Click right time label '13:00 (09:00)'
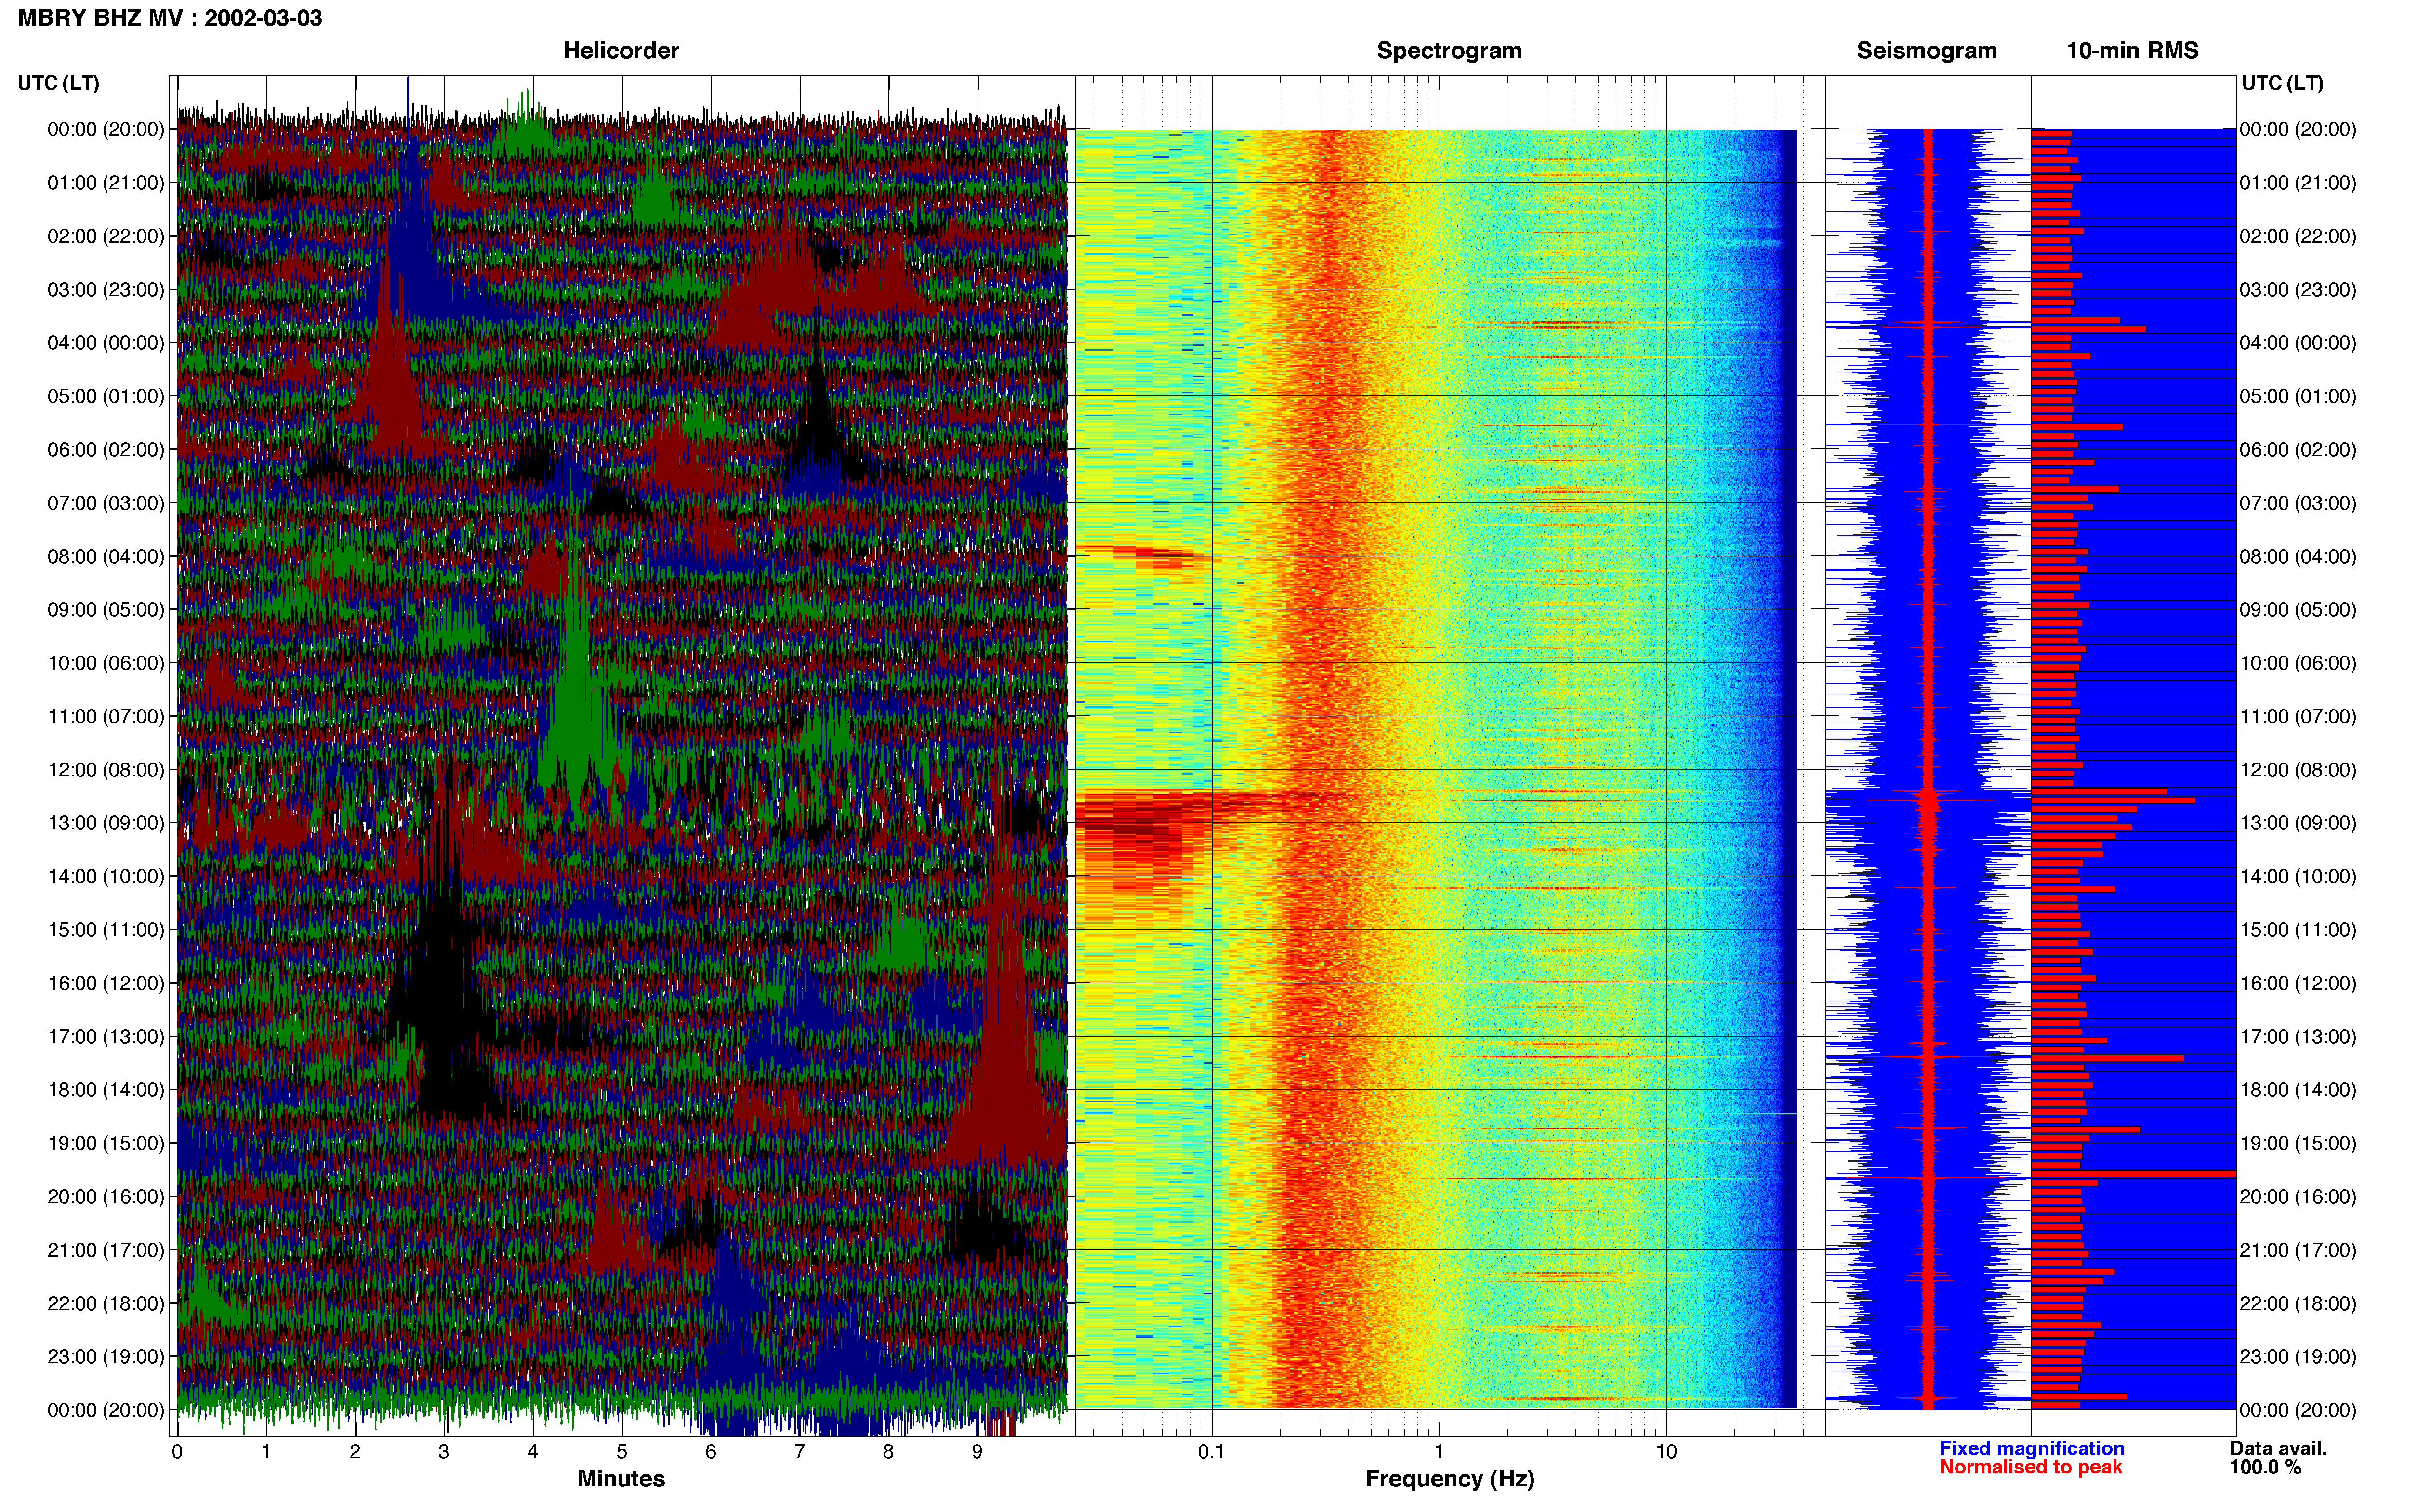 coord(2298,823)
